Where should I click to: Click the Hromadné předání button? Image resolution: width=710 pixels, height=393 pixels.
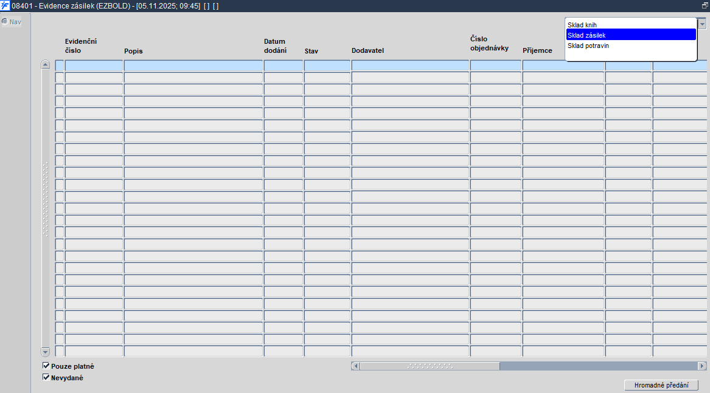(661, 385)
